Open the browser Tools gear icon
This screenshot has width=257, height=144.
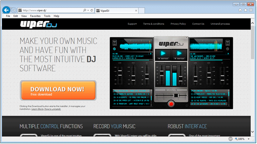coord(251,10)
